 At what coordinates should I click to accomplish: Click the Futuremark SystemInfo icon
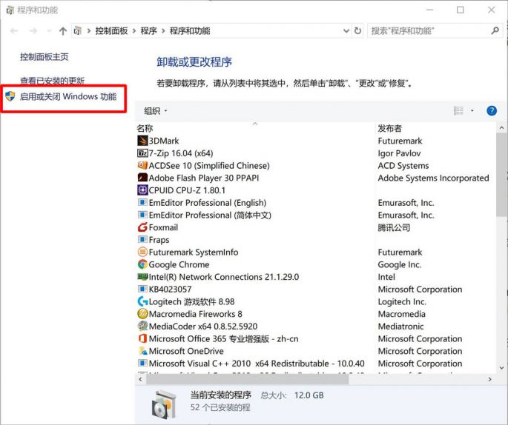click(x=142, y=252)
